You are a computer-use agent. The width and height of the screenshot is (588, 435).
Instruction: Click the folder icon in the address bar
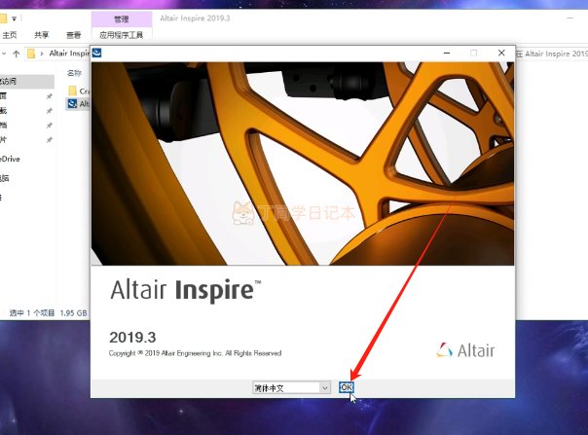coord(31,54)
